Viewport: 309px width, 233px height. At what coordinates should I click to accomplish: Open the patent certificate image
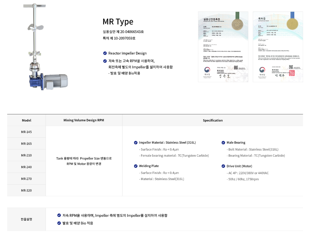278,47
